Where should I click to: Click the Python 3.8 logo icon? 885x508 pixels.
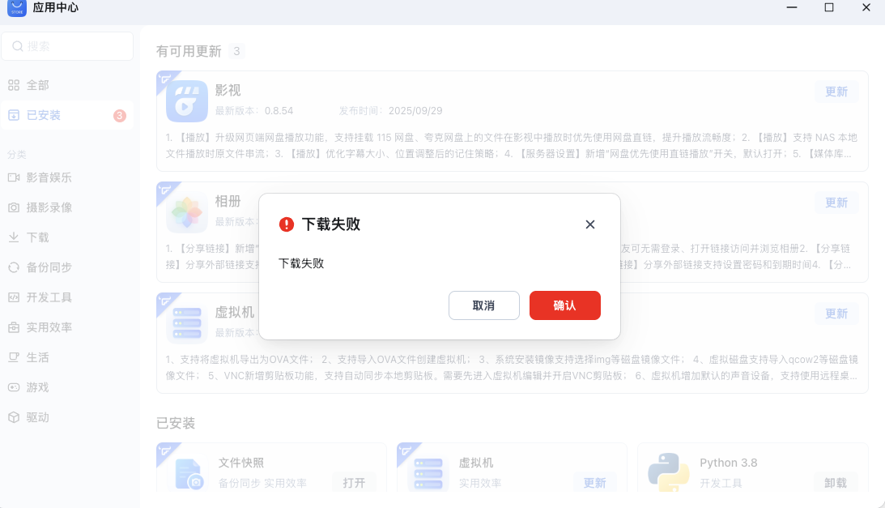pyautogui.click(x=669, y=472)
